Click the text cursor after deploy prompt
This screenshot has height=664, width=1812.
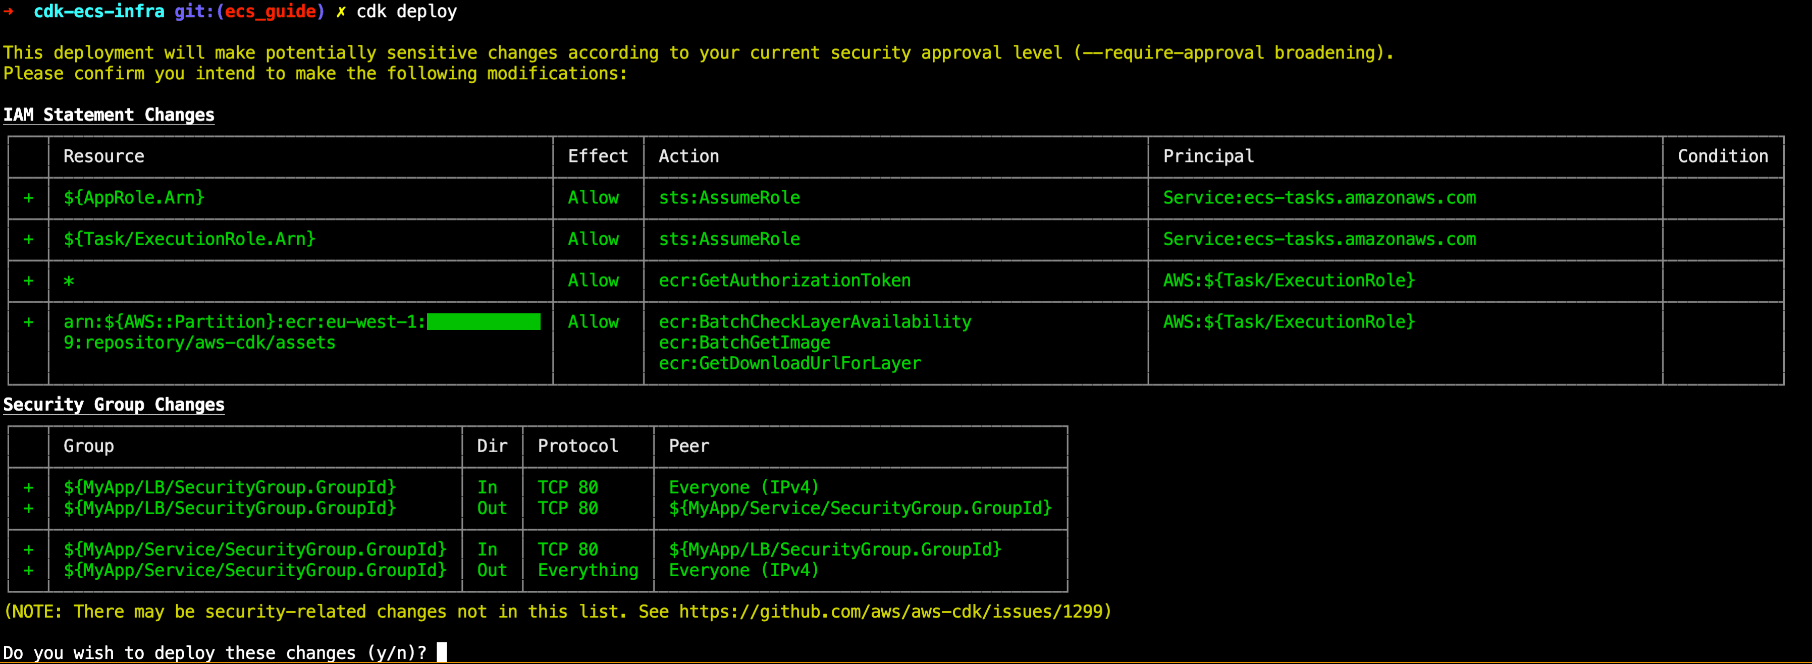click(x=442, y=653)
